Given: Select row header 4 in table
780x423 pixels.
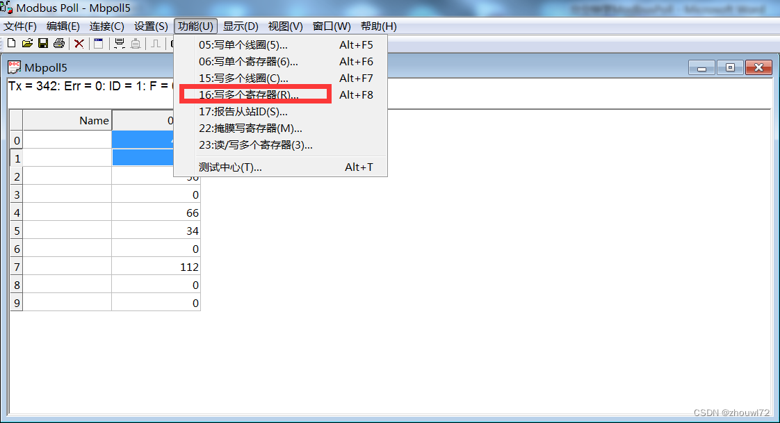Looking at the screenshot, I should tap(17, 213).
